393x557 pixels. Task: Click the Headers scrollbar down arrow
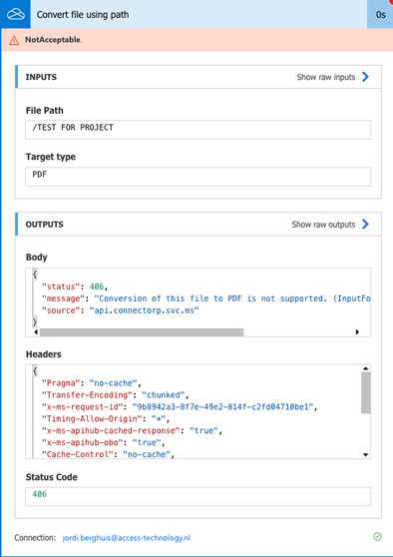(x=366, y=455)
